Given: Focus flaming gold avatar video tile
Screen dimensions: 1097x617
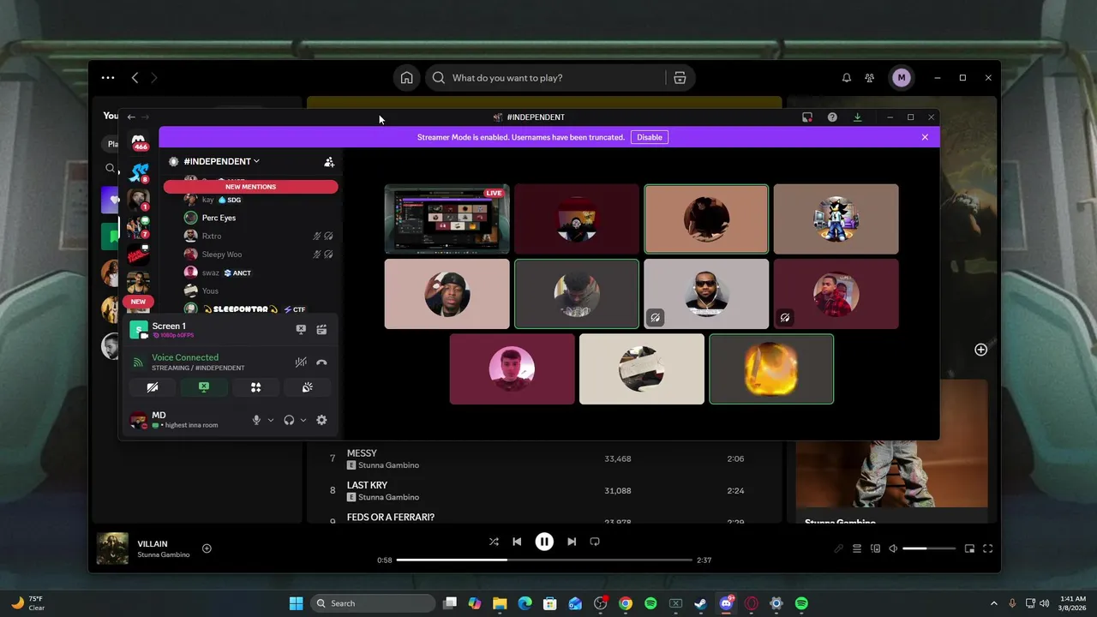Looking at the screenshot, I should [771, 368].
